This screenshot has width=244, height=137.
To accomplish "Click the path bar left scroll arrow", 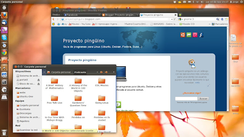I will coord(44,72).
